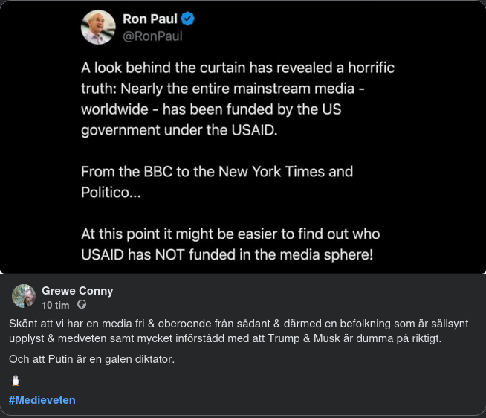
Task: Click Ron Paul's round profile picture
Action: (98, 27)
